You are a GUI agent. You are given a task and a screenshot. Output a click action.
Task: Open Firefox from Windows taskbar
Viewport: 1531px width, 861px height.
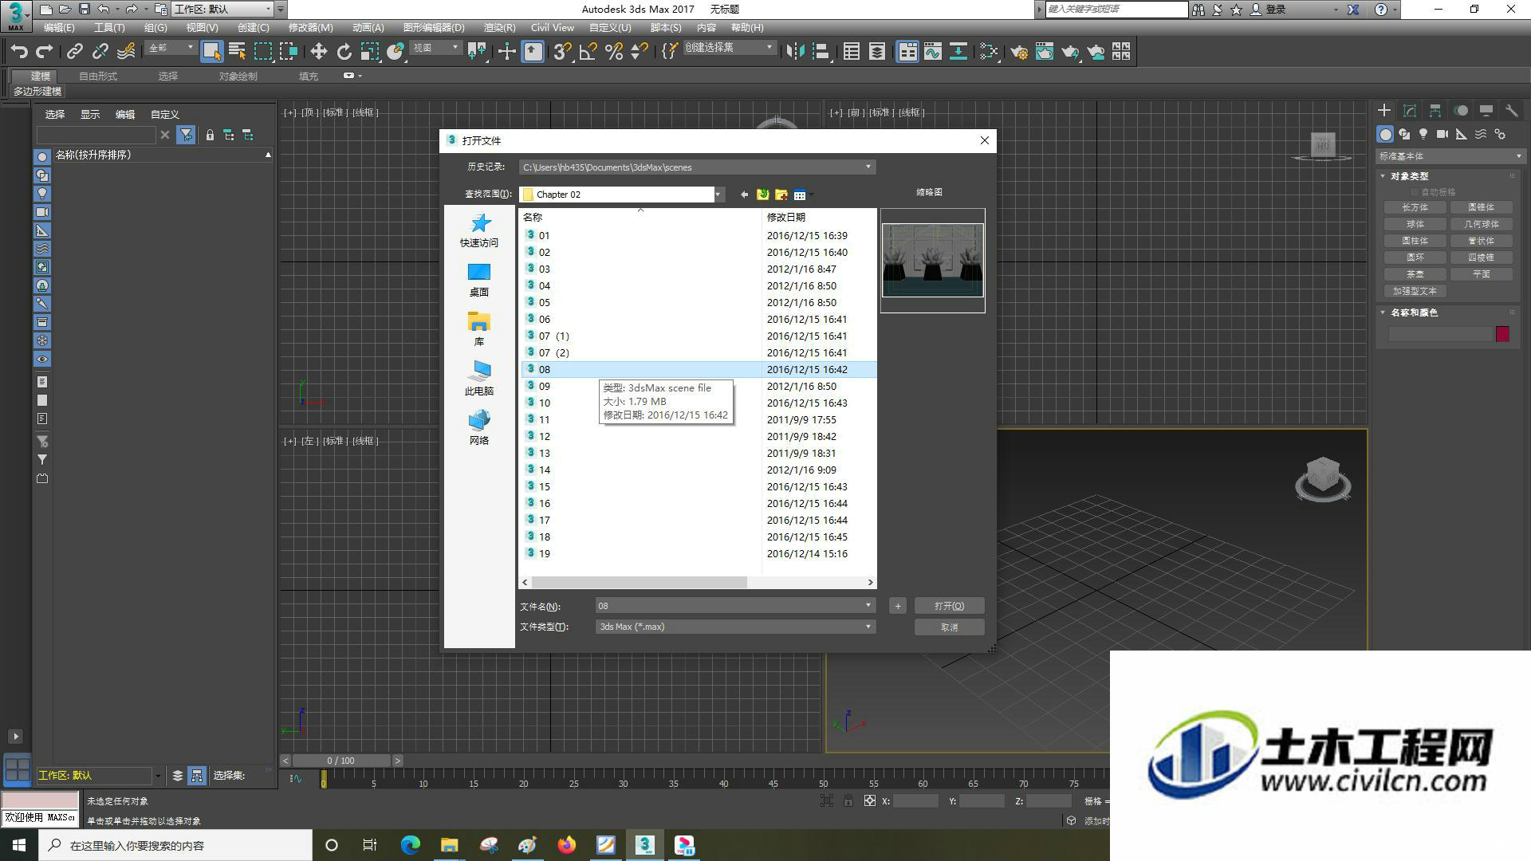[x=567, y=845]
